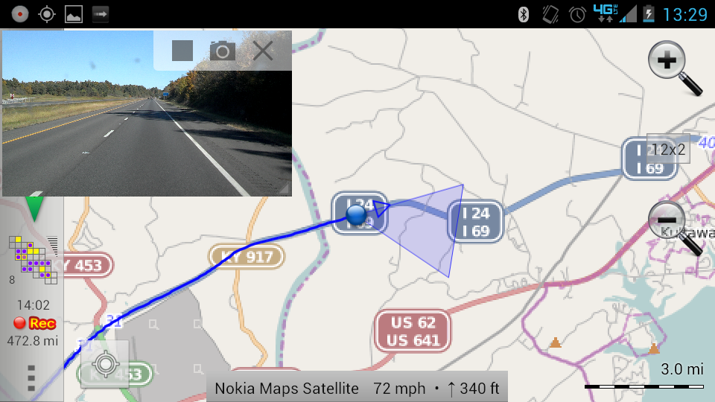Close the video preview overlay
This screenshot has width=715, height=402.
(x=263, y=51)
